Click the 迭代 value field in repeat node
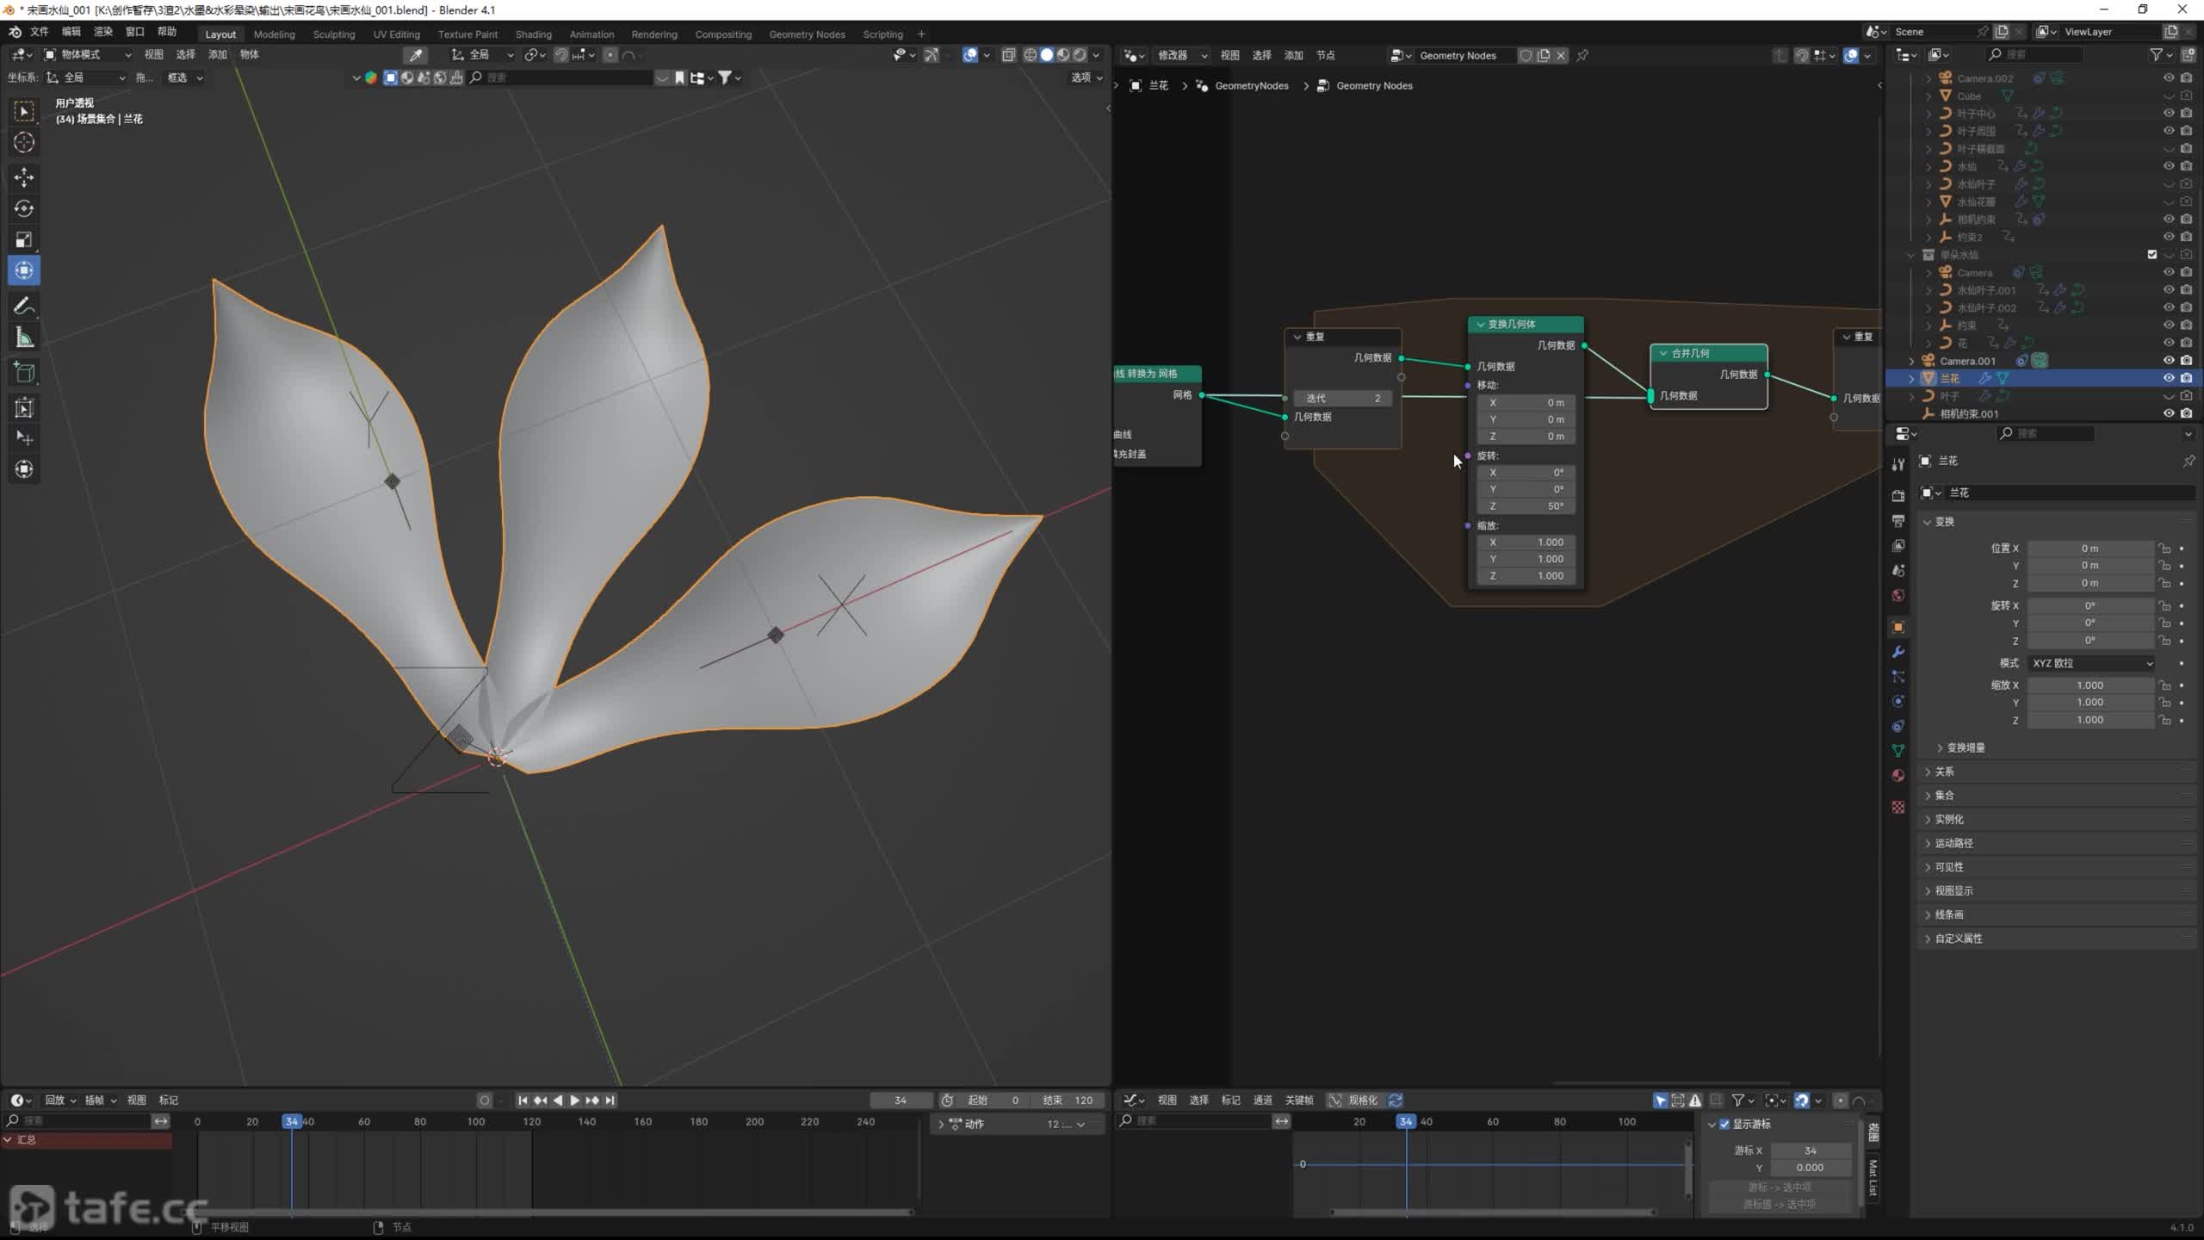2204x1240 pixels. pyautogui.click(x=1342, y=398)
